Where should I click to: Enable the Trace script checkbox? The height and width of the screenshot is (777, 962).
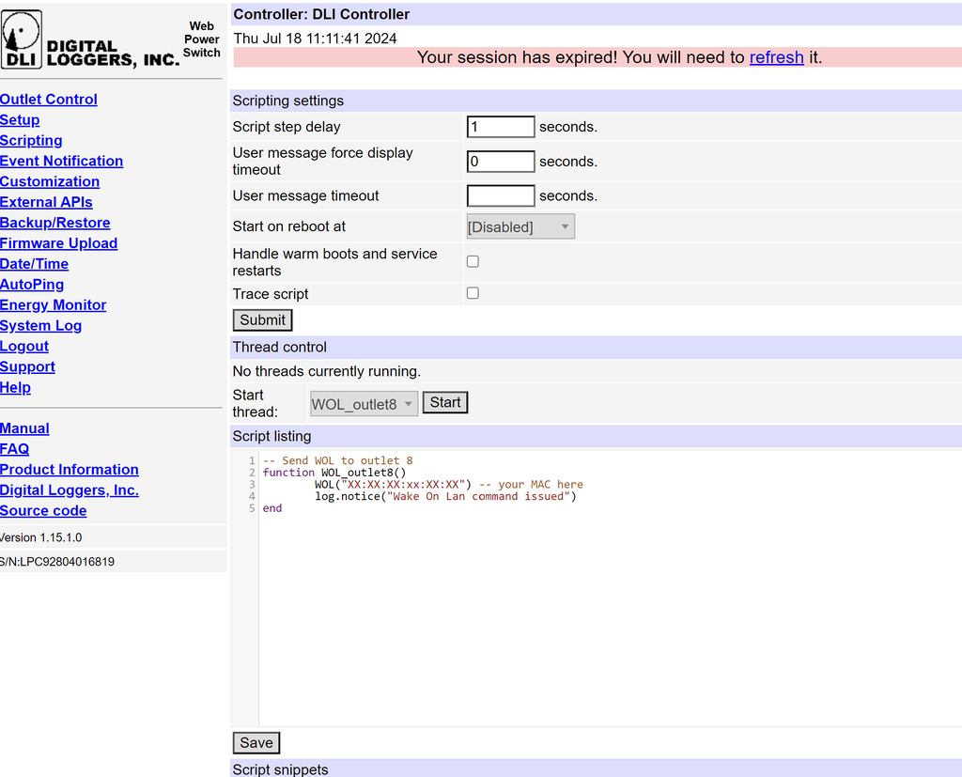(x=473, y=293)
